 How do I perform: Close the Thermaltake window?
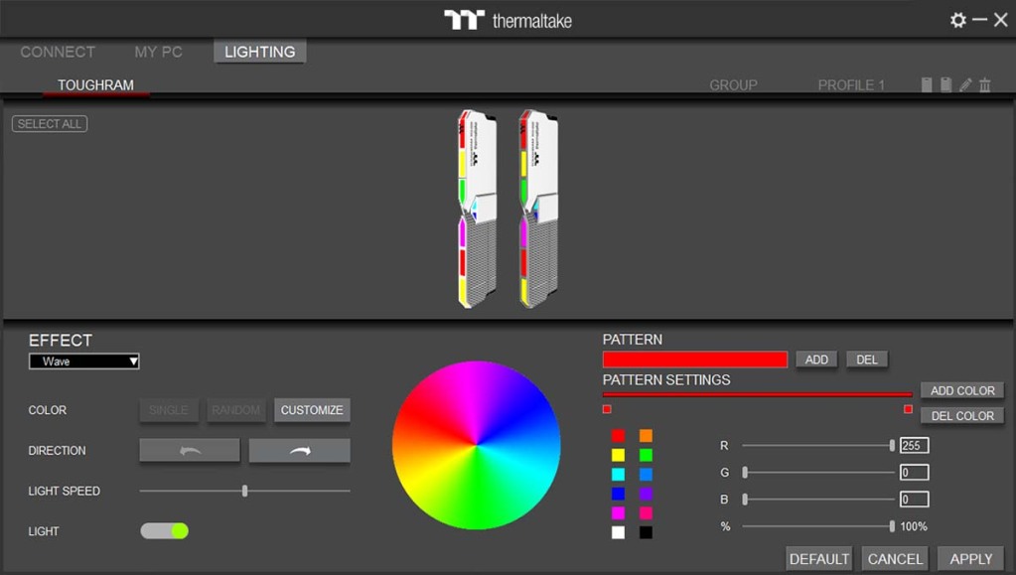(1001, 20)
